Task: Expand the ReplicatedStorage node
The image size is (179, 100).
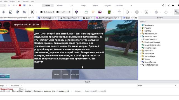Action: (x=140, y=42)
